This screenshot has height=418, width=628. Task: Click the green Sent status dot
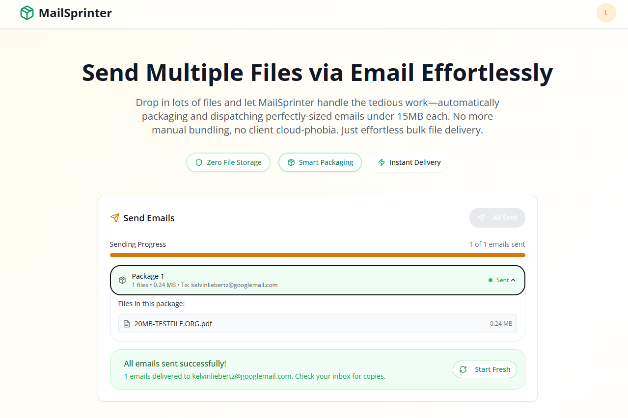[x=491, y=280]
